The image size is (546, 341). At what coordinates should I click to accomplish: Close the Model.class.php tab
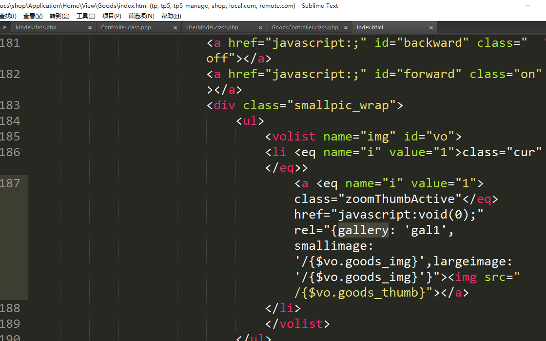coord(90,28)
